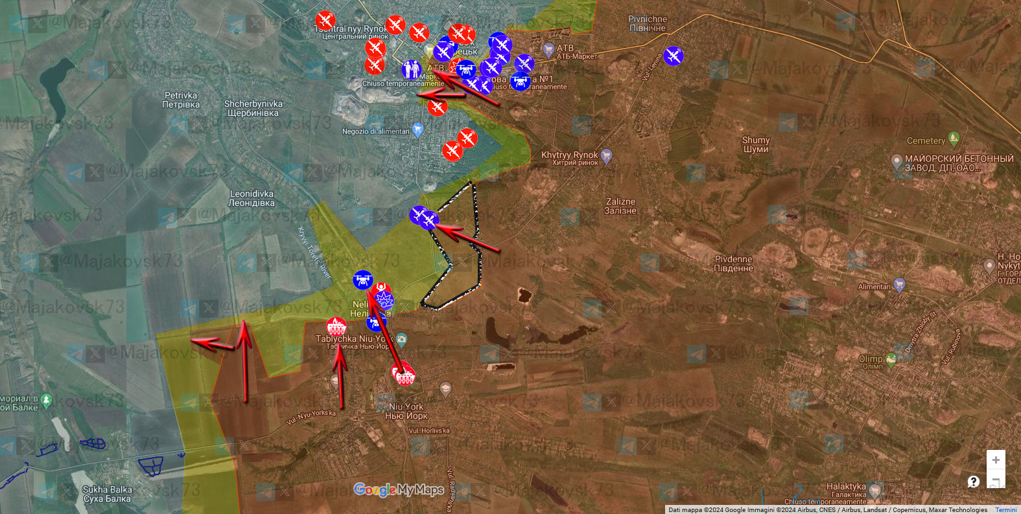The image size is (1021, 514).
Task: Open the Cemetery green pin
Action: click(953, 139)
